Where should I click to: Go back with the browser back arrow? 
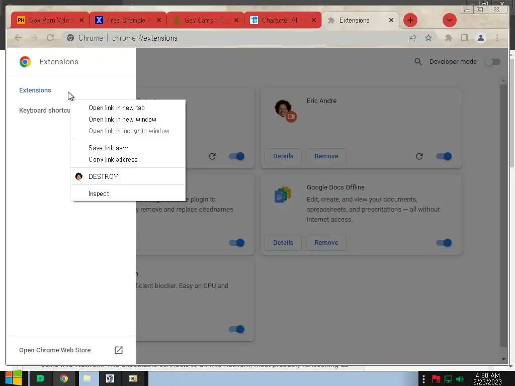coord(19,38)
